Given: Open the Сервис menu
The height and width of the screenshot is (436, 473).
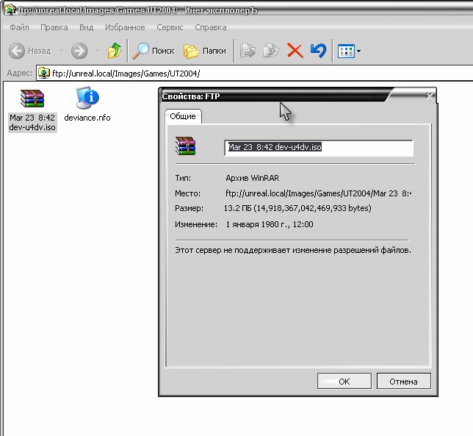Looking at the screenshot, I should [170, 27].
